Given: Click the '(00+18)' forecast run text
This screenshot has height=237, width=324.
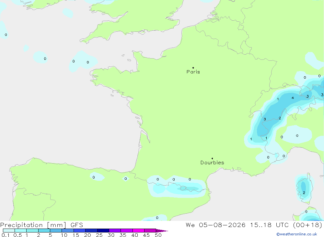Looking at the screenshot, I should coord(308,225).
